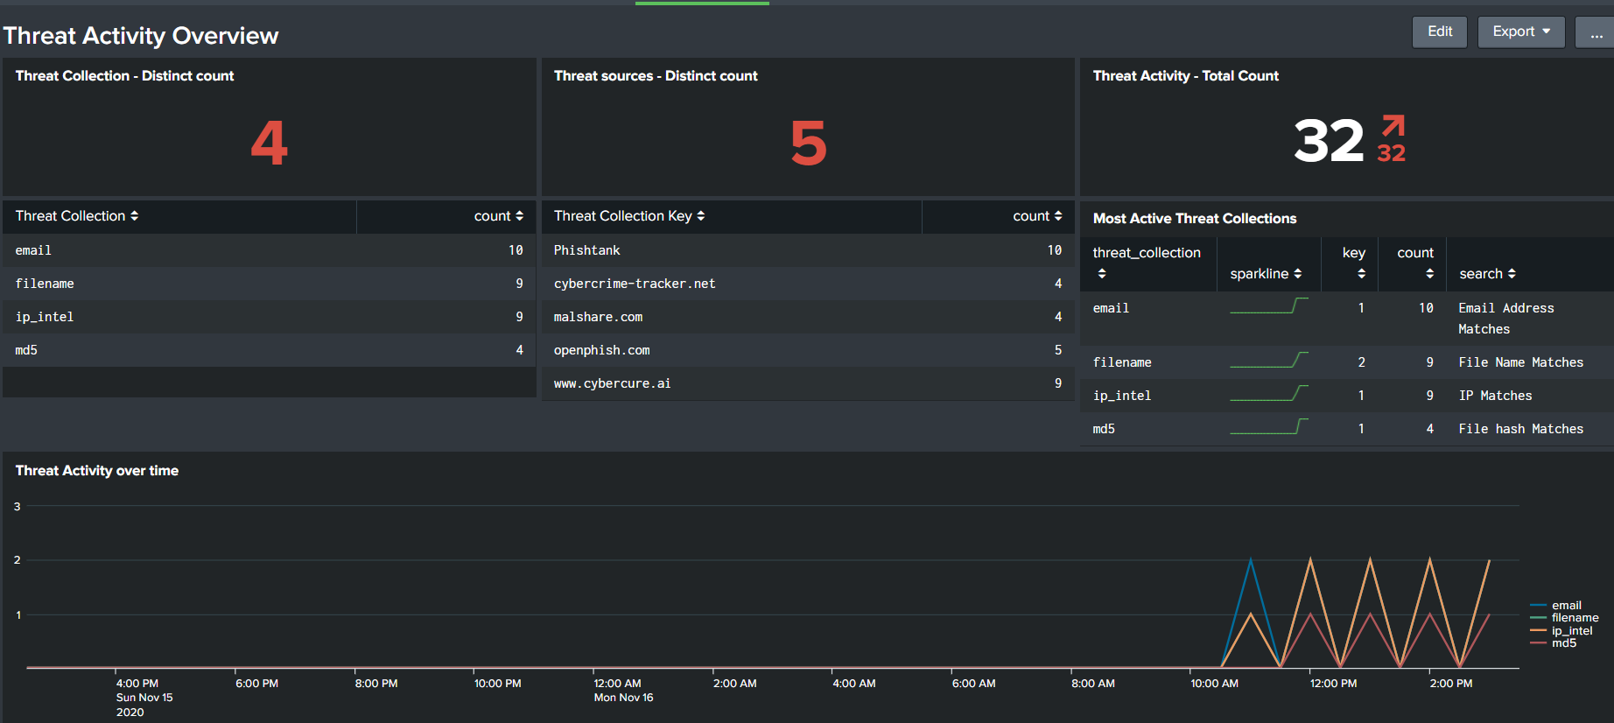
Task: Click the md5 sparkline in Most Active table
Action: pyautogui.click(x=1268, y=426)
